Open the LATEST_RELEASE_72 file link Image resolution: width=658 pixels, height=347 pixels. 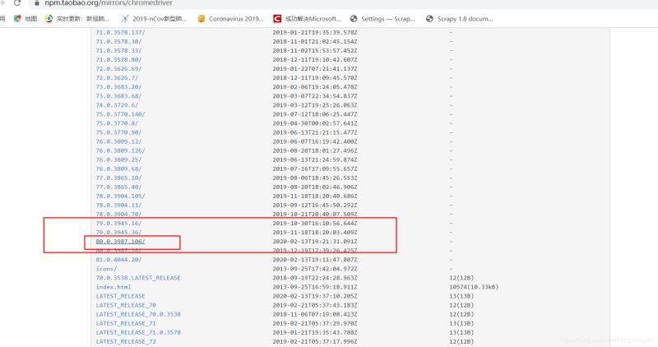(x=126, y=341)
